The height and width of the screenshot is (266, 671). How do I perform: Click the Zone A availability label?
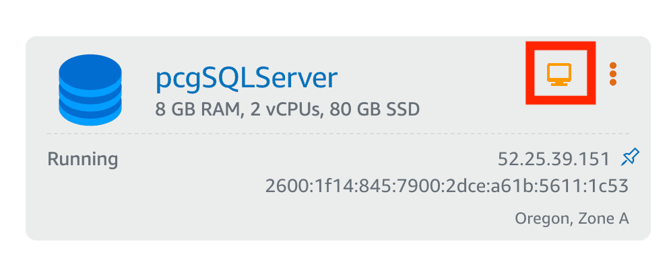[604, 218]
